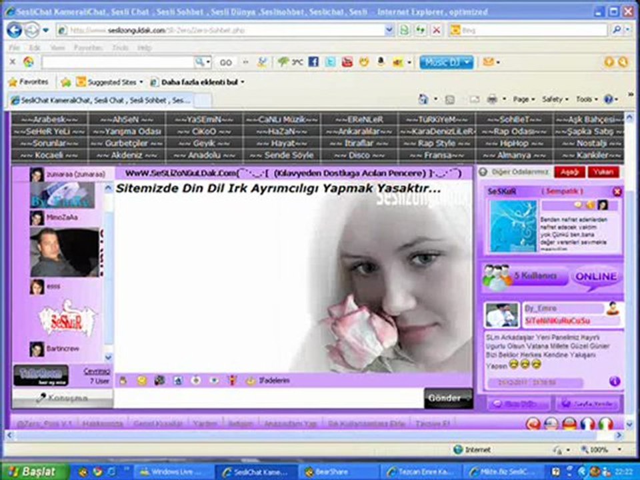
Task: Click the Facebook icon in the toolbar
Action: 313,62
